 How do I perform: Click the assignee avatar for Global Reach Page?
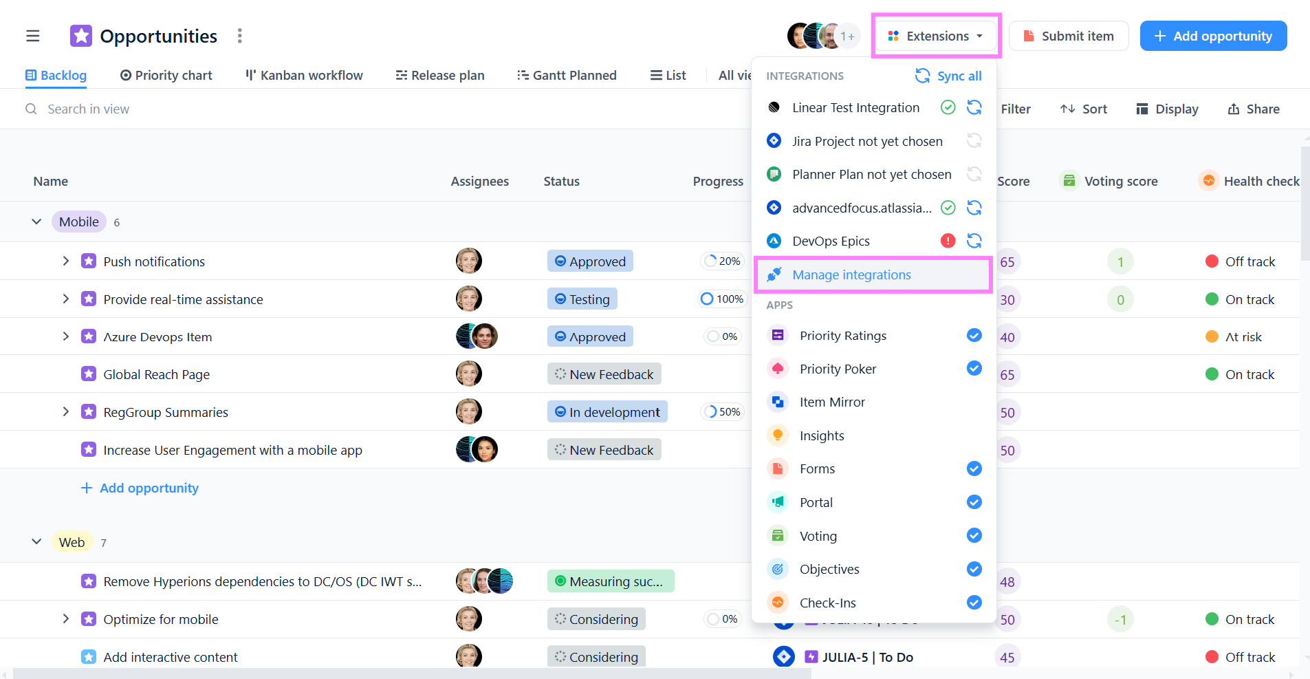click(469, 374)
